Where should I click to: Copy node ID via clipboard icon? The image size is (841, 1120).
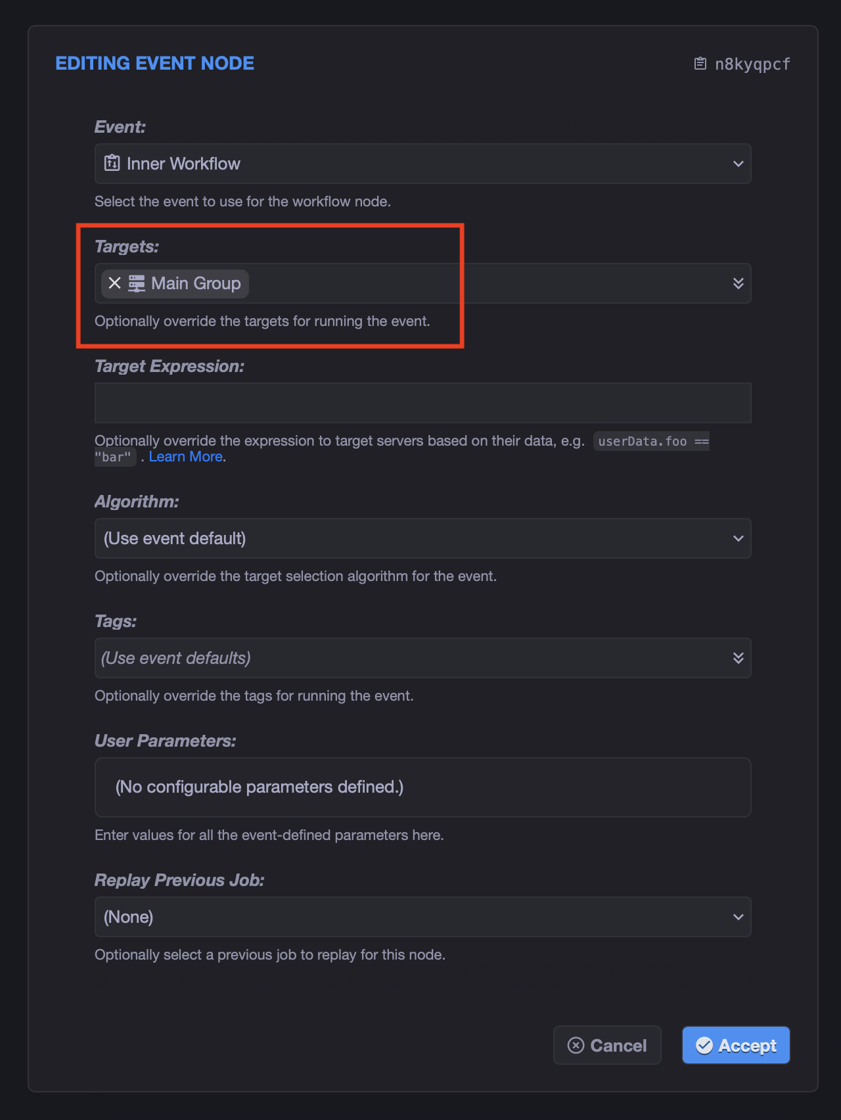click(700, 64)
